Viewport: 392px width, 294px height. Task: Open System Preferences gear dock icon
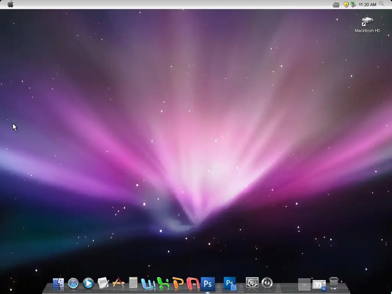coord(252,283)
